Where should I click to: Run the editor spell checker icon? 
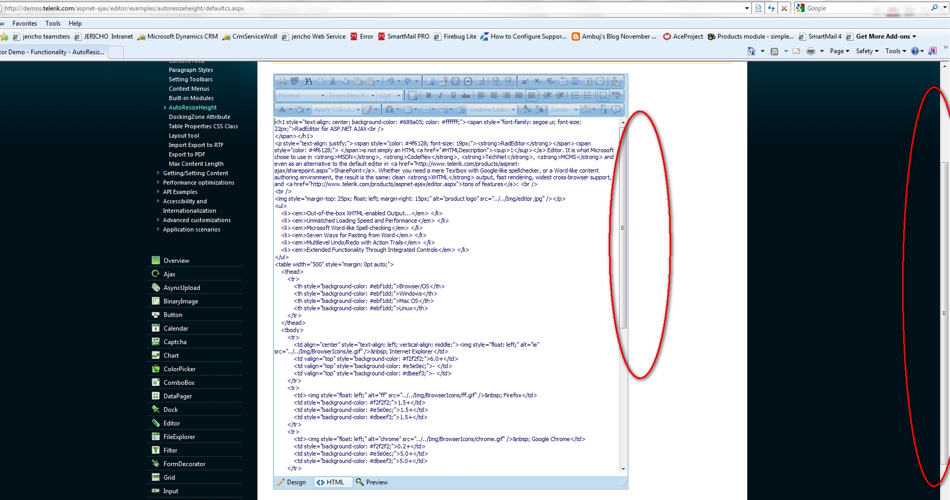(294, 81)
